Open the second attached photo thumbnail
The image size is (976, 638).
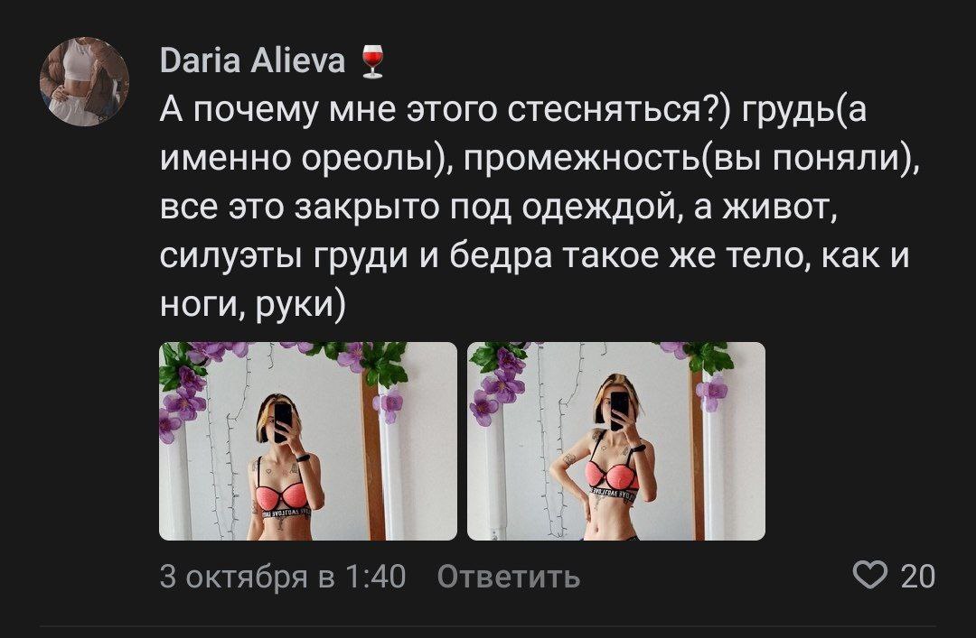pos(616,441)
